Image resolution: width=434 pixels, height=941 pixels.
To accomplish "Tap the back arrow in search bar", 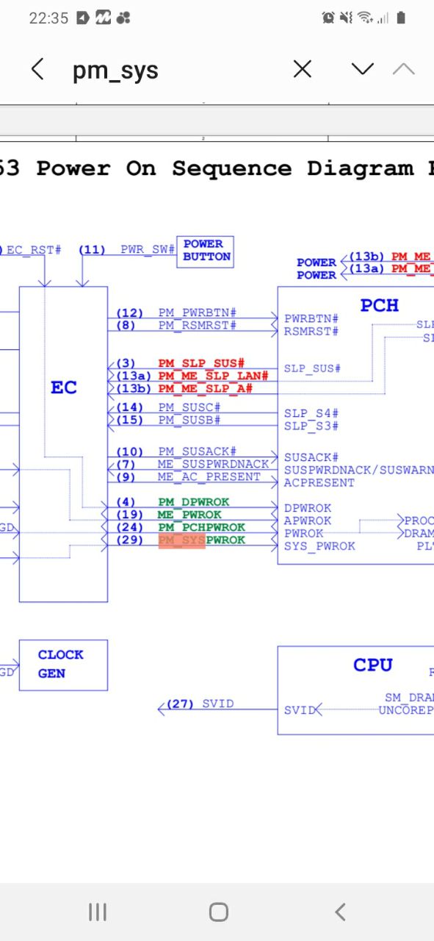I will coord(37,70).
